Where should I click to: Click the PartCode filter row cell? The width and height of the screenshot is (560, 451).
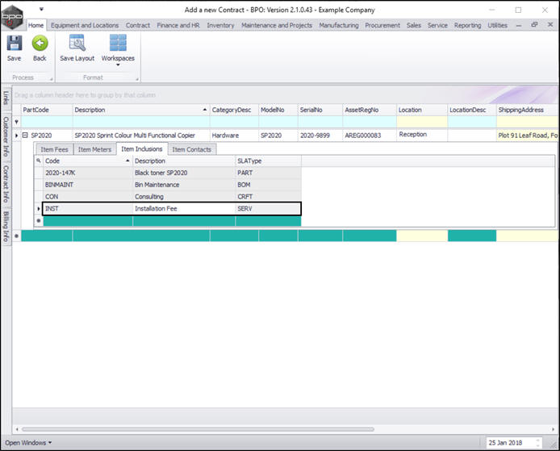point(47,122)
